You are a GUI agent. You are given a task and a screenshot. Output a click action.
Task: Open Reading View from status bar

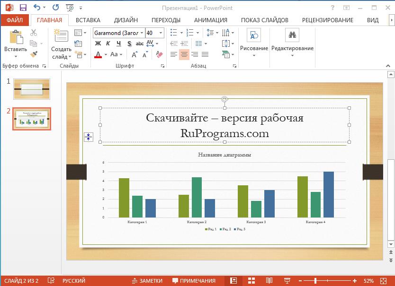(269, 280)
